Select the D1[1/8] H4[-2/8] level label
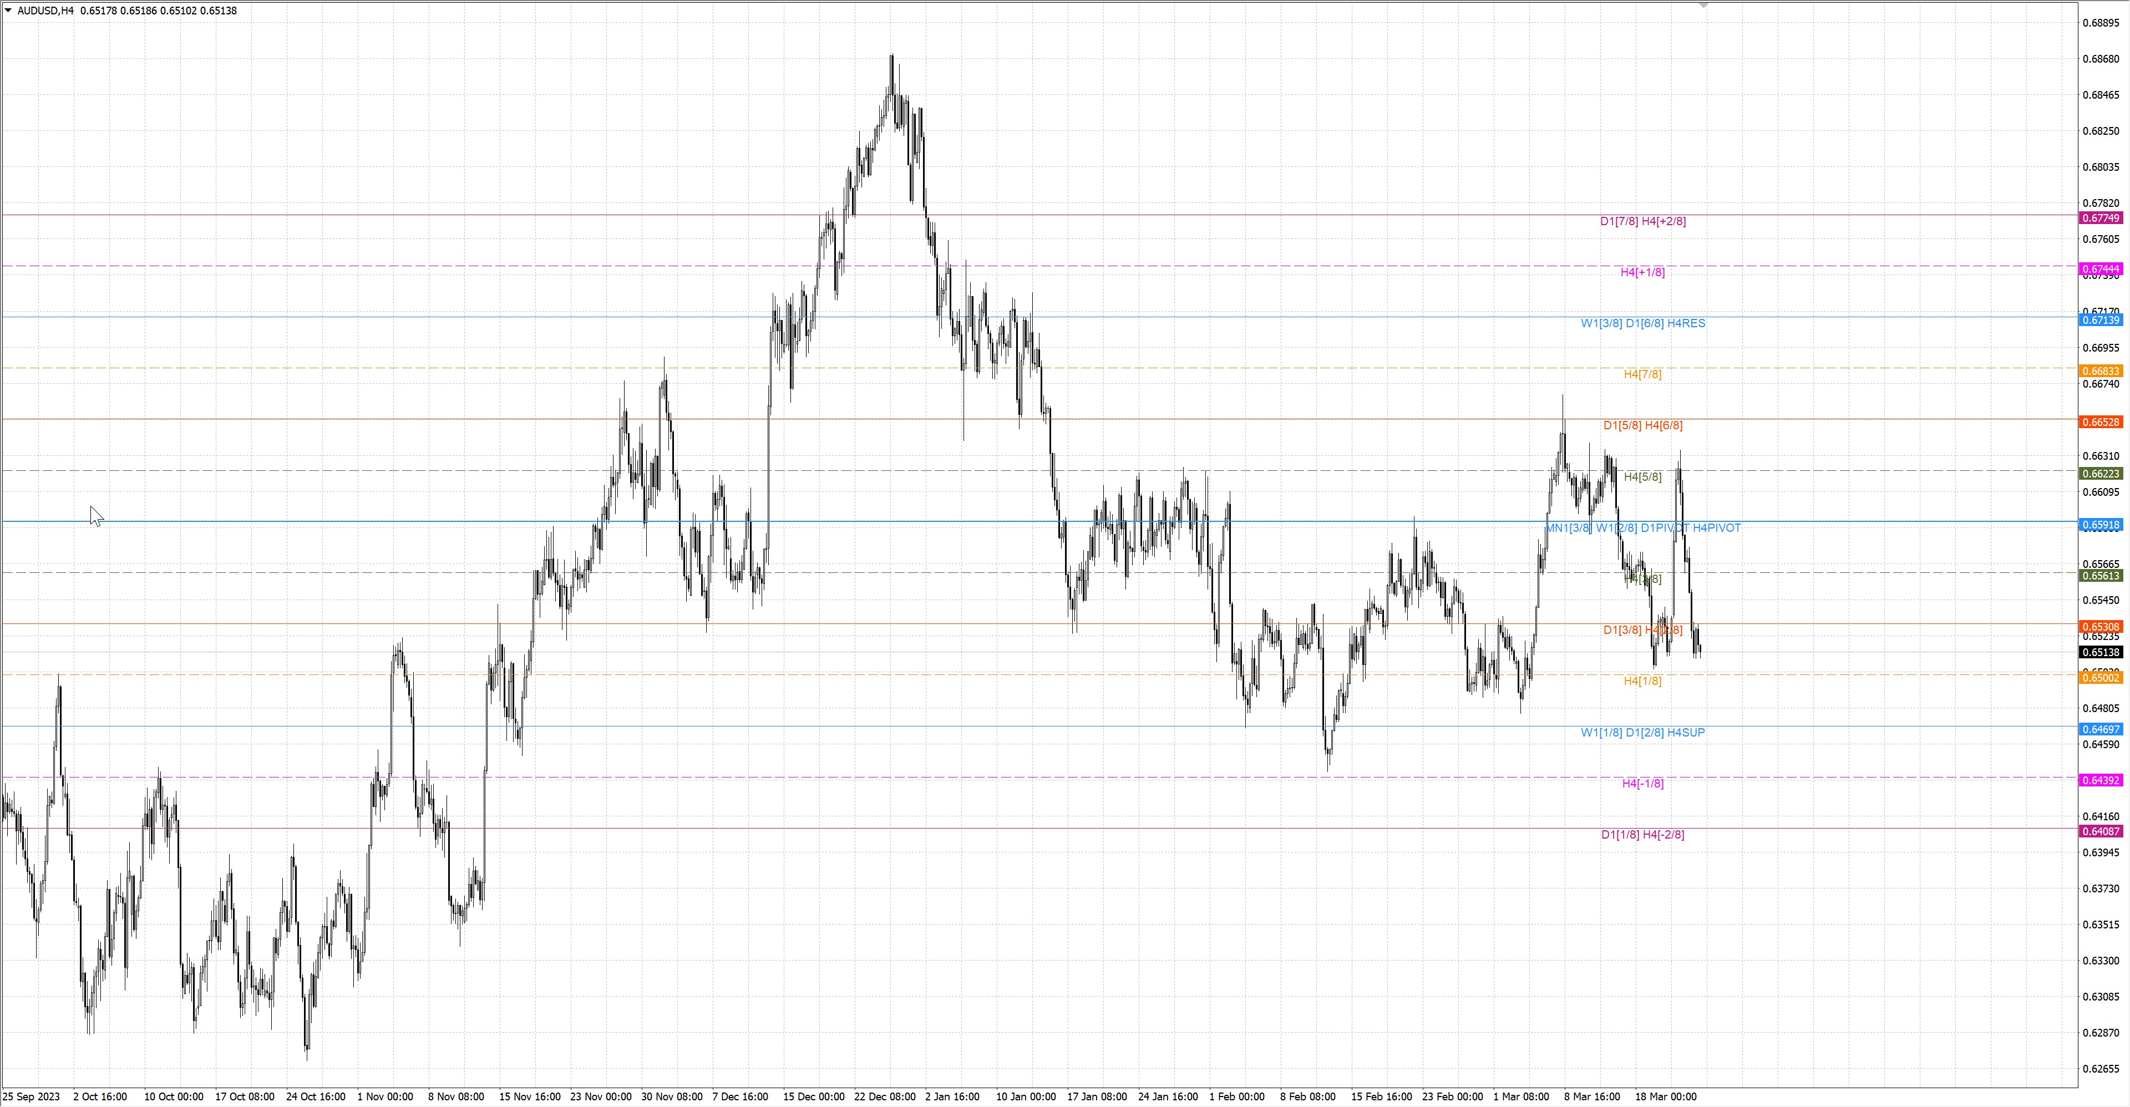Screen dimensions: 2130x1107 coord(1642,835)
